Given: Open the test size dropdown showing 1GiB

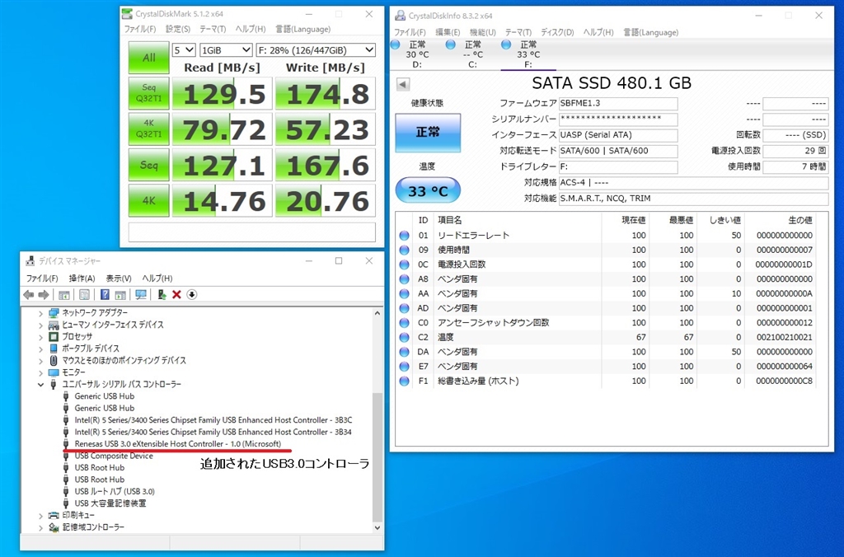Looking at the screenshot, I should coord(226,50).
